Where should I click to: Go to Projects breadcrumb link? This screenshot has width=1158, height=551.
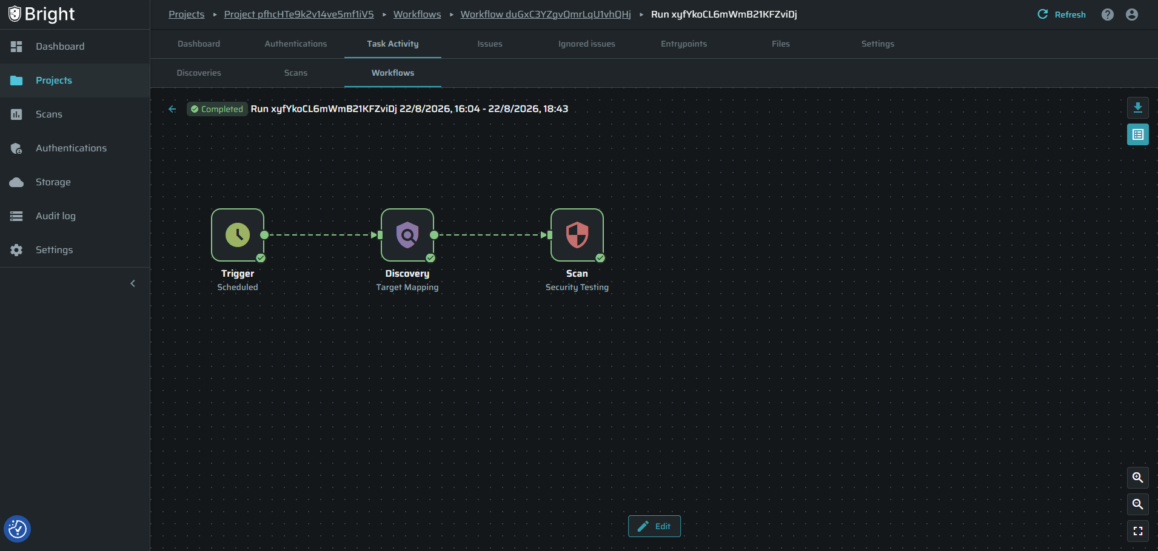pyautogui.click(x=187, y=15)
